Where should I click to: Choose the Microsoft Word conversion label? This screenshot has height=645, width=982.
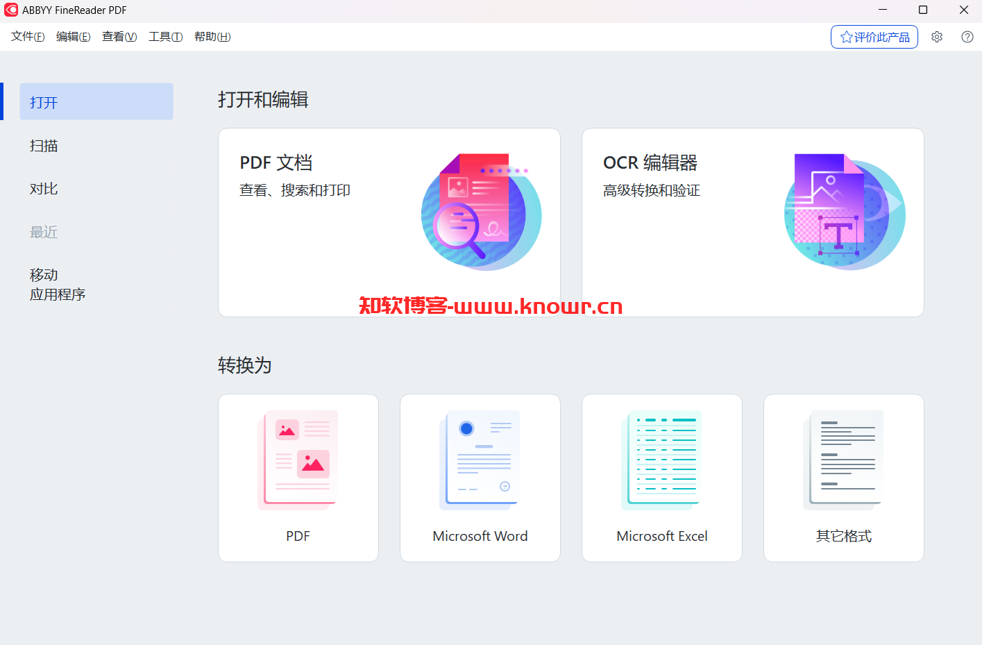tap(480, 536)
